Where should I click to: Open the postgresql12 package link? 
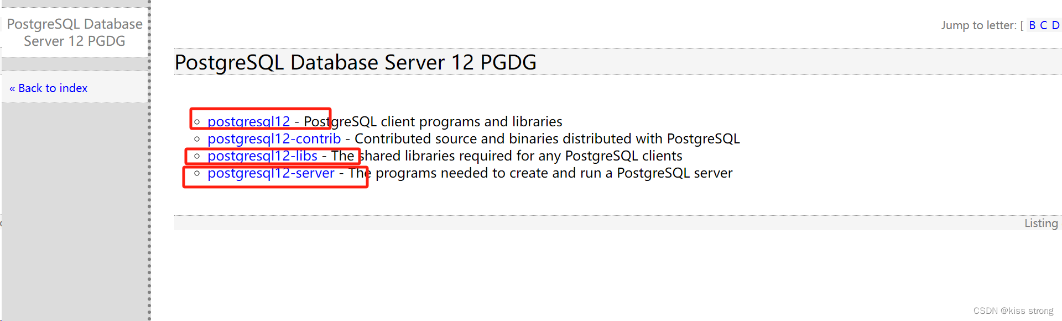249,121
